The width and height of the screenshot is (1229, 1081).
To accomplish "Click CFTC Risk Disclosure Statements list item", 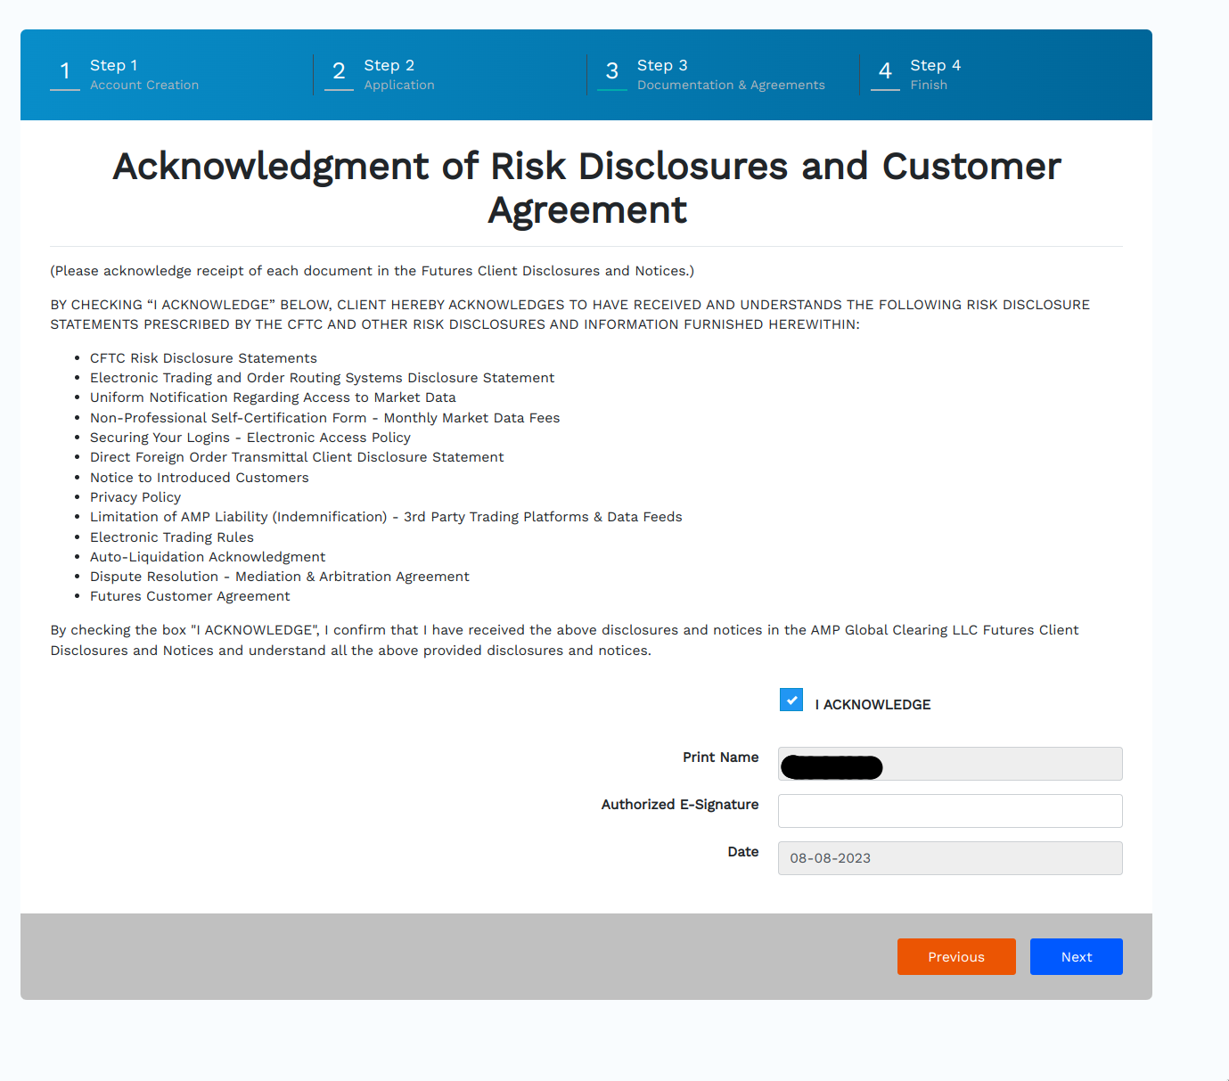I will [x=203, y=358].
